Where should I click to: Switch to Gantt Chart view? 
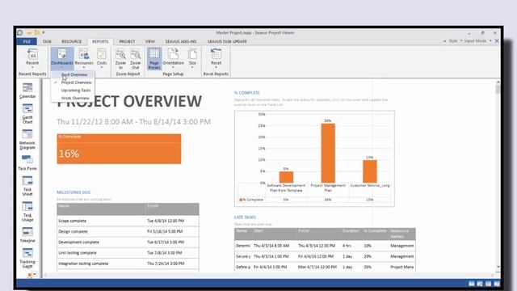click(27, 114)
